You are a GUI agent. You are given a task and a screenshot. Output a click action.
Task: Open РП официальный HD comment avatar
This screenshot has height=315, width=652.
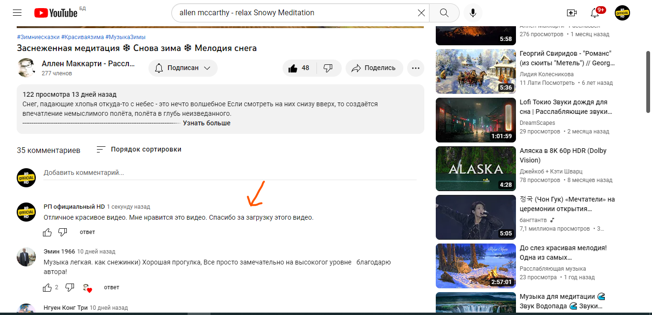tap(26, 212)
